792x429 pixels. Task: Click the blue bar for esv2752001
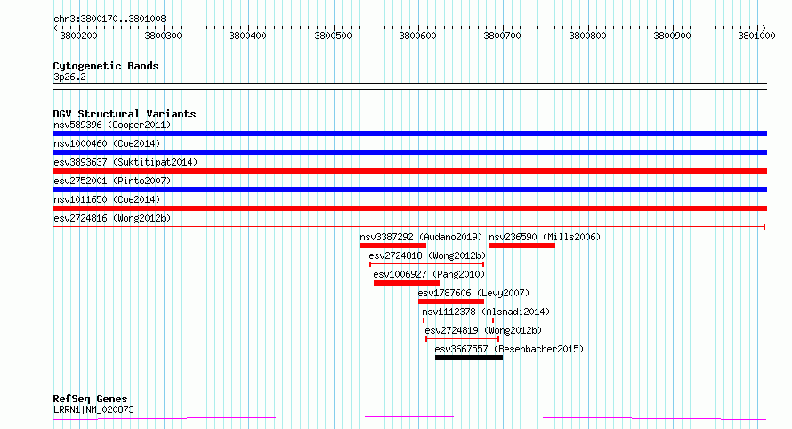point(409,190)
